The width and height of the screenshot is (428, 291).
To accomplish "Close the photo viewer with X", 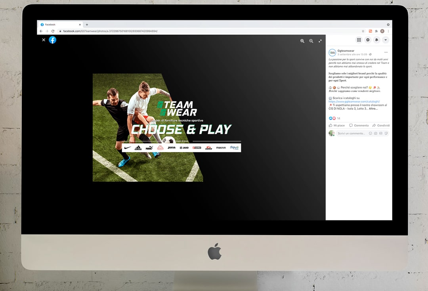I will point(44,40).
